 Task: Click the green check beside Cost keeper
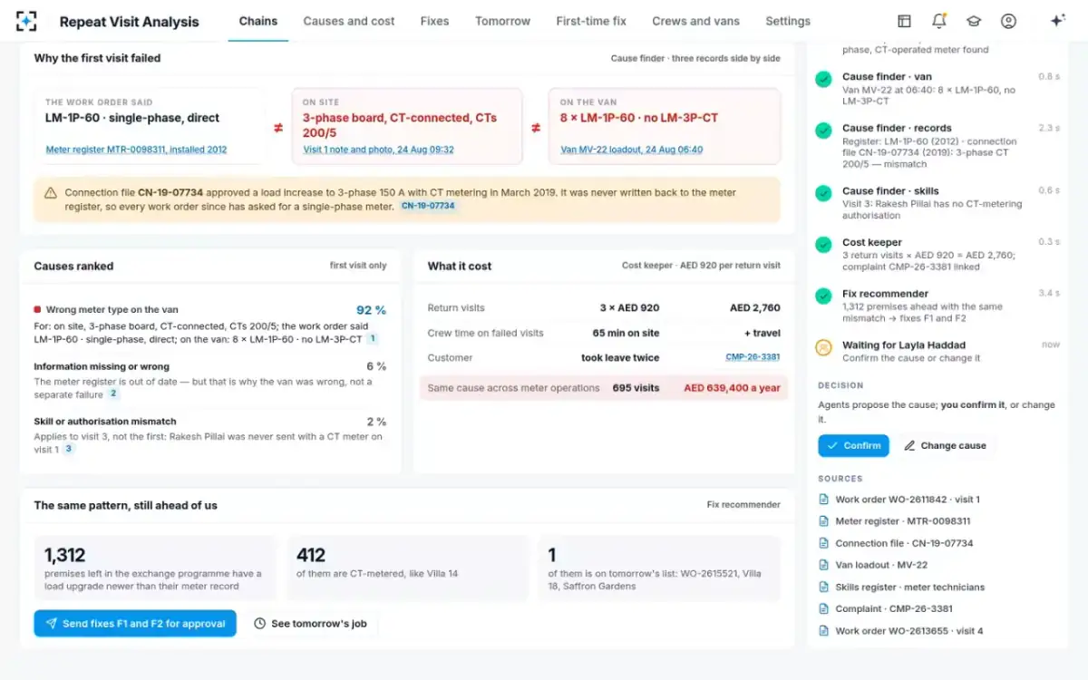(x=823, y=245)
